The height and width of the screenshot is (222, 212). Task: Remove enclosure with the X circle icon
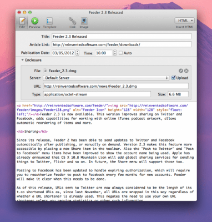click(x=186, y=70)
